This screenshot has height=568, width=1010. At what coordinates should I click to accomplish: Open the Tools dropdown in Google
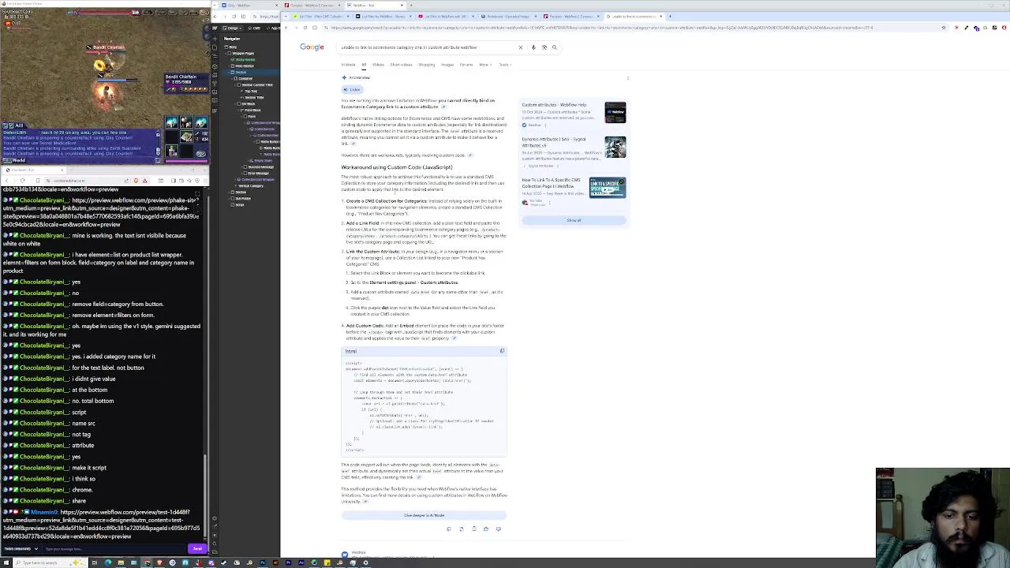coord(504,65)
